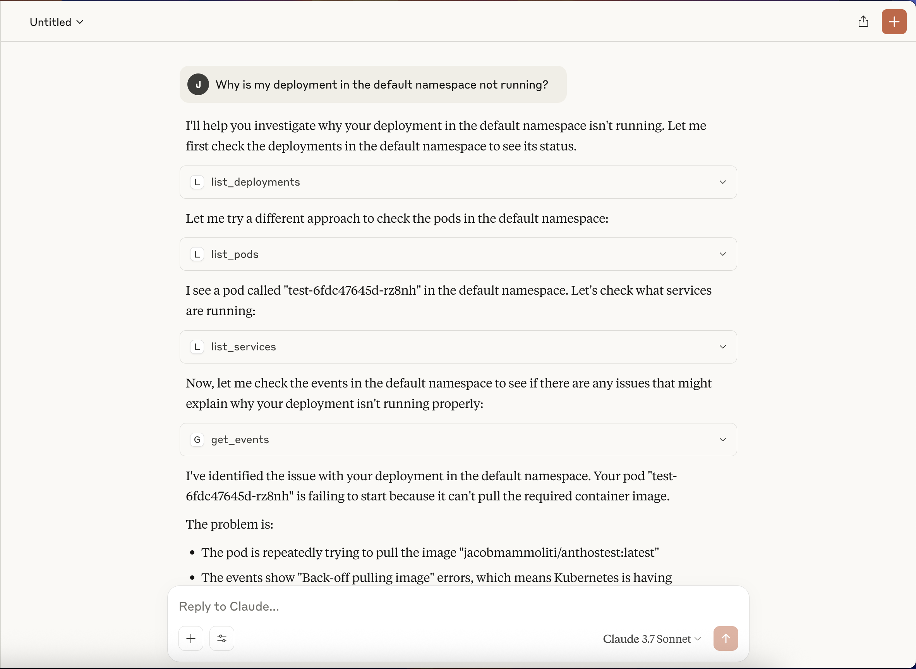Image resolution: width=916 pixels, height=669 pixels.
Task: Click the user message about deployment not running
Action: pos(381,85)
